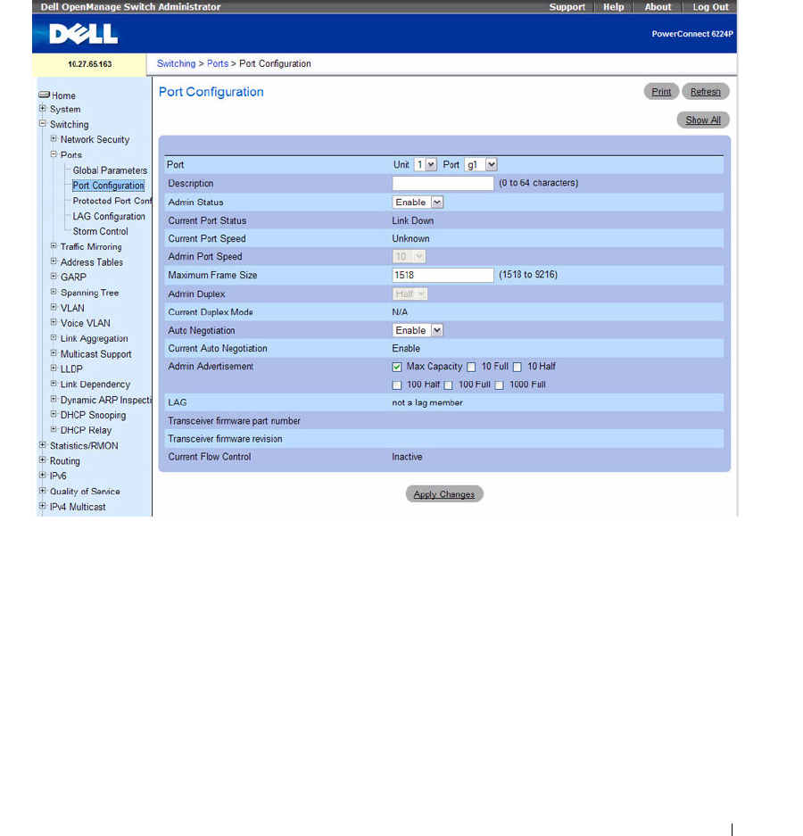Check the 1000 Full advertisement box
Viewport: 803px width, 836px height.
500,385
